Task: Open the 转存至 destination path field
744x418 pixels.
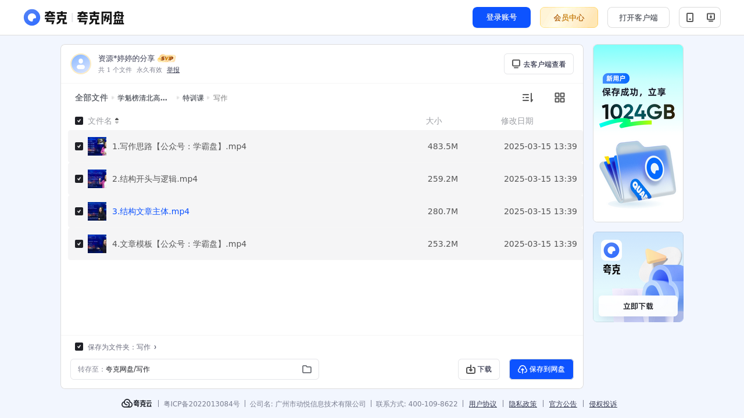Action: click(x=195, y=369)
